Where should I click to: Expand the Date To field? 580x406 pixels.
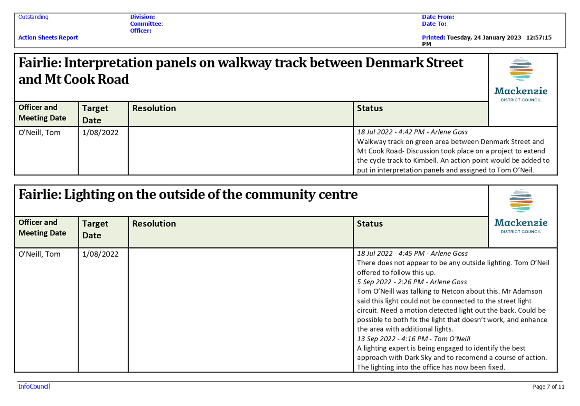[434, 24]
